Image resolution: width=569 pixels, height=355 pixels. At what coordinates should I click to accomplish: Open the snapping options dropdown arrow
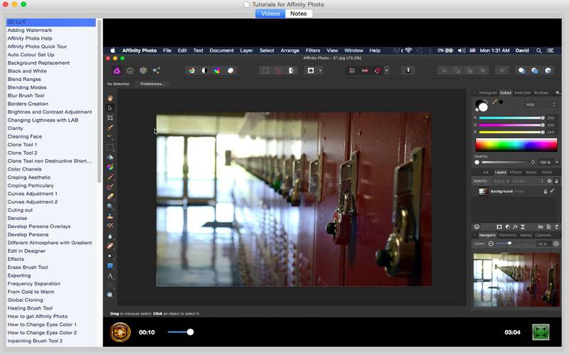[x=386, y=70]
